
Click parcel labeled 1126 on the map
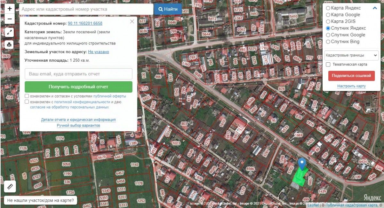[x=23, y=148]
